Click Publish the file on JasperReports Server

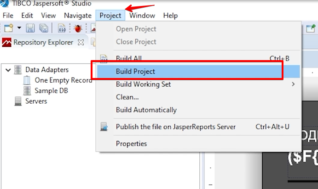175,127
